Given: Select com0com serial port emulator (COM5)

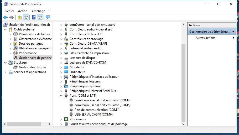Looking at the screenshot, I should coord(102,105).
